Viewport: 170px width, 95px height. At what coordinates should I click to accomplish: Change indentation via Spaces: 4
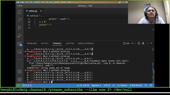tap(96, 85)
